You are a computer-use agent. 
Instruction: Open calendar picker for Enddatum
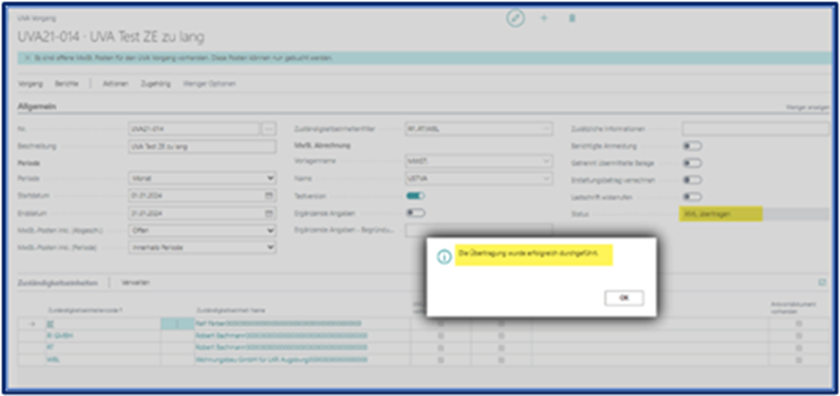tap(269, 213)
